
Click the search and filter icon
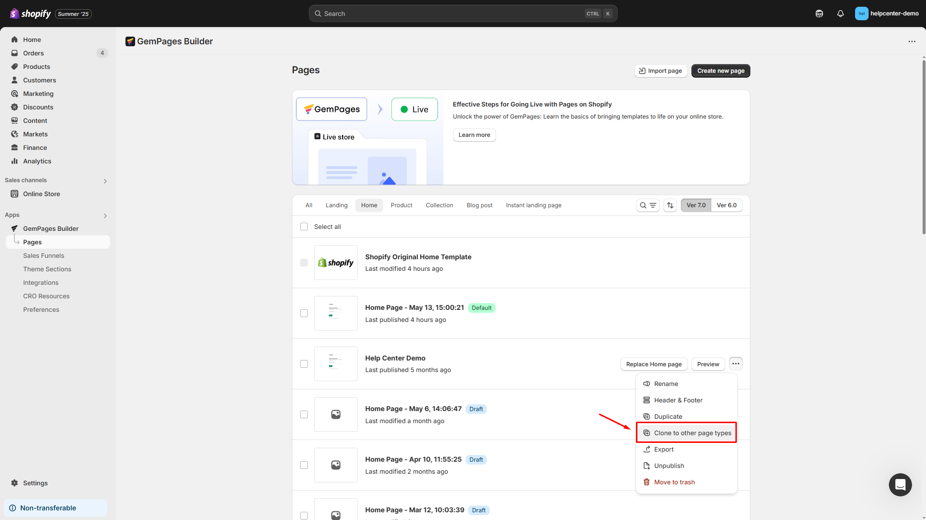tap(648, 205)
